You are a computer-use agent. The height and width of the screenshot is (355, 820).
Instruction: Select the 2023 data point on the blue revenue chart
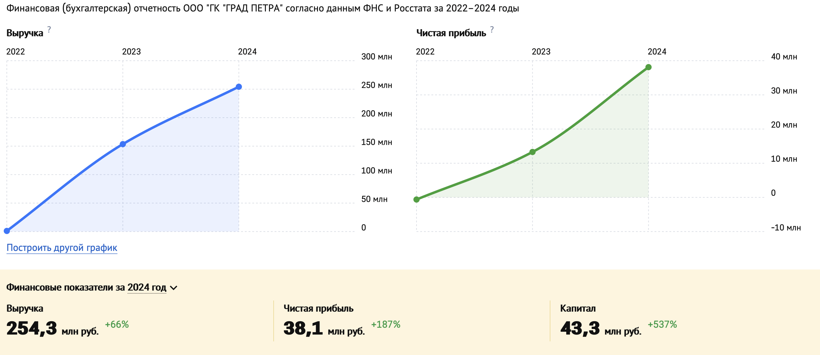click(x=123, y=144)
